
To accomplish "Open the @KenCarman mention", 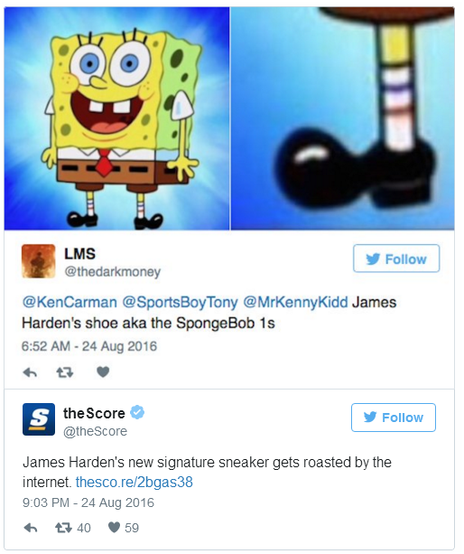I will pyautogui.click(x=70, y=303).
